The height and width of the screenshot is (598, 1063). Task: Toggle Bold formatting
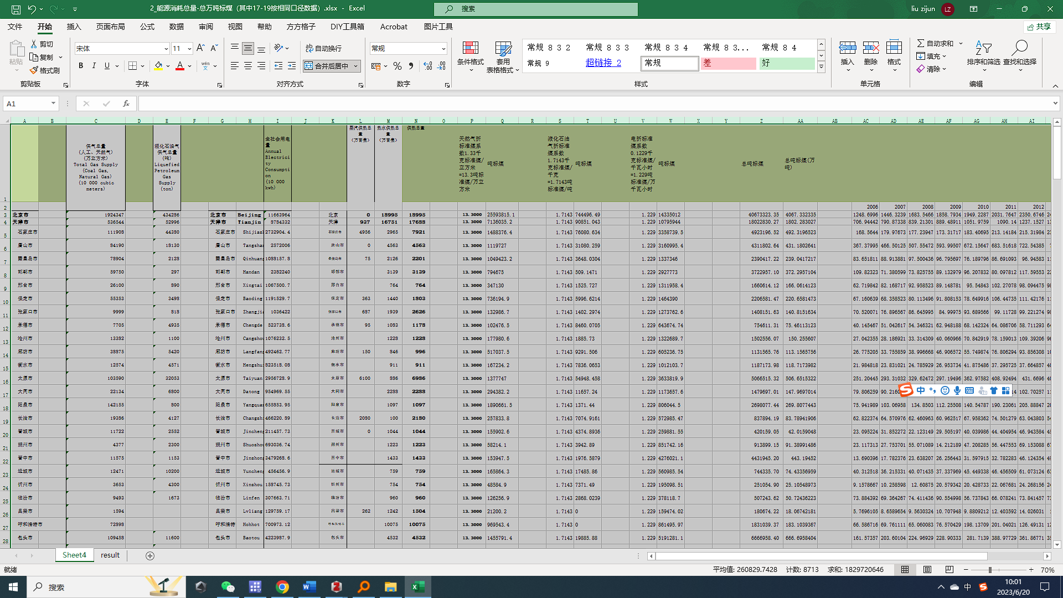pos(81,66)
